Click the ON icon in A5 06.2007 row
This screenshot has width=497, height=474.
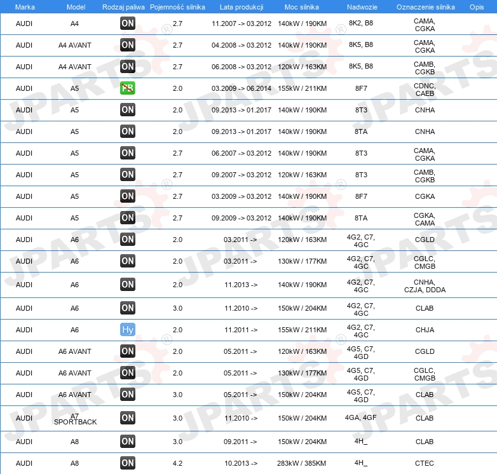(x=128, y=152)
